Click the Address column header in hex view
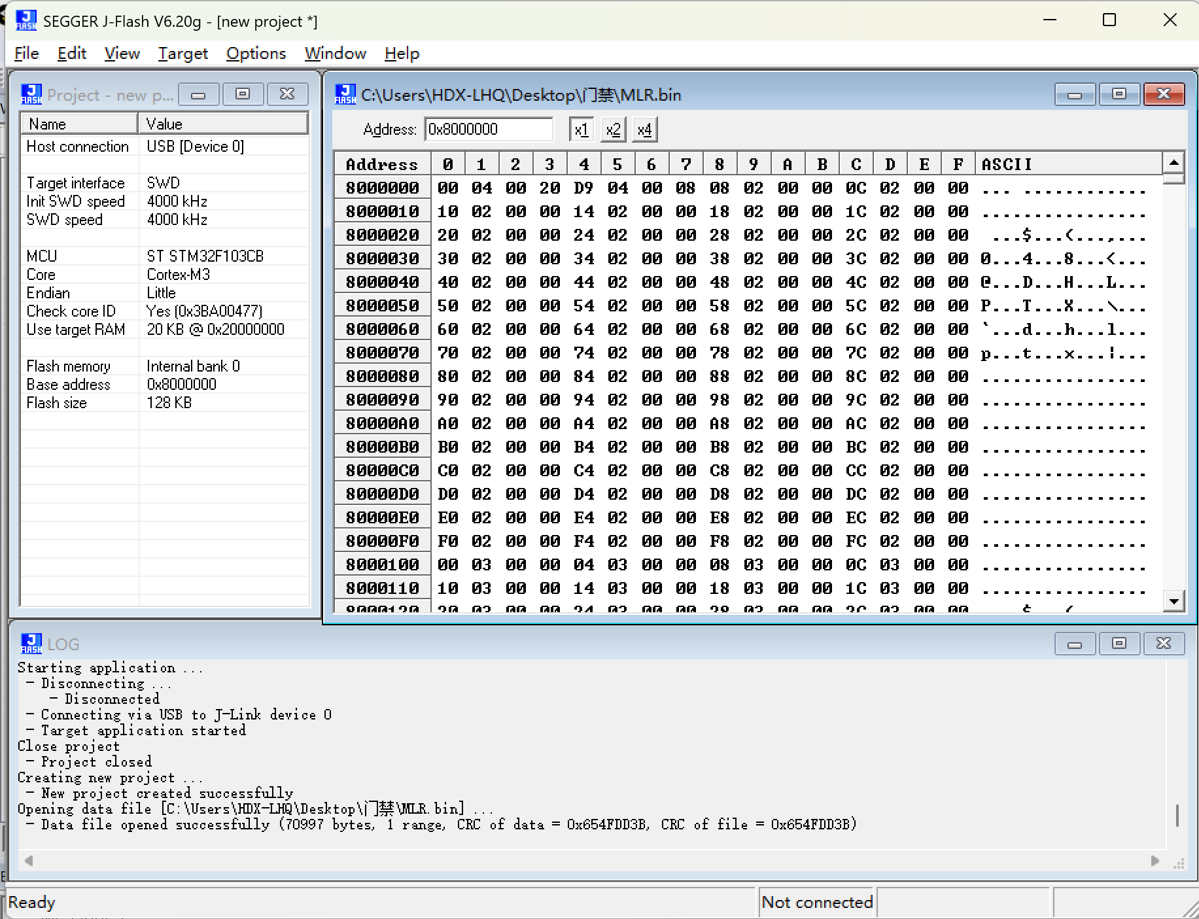The width and height of the screenshot is (1199, 919). 382,164
